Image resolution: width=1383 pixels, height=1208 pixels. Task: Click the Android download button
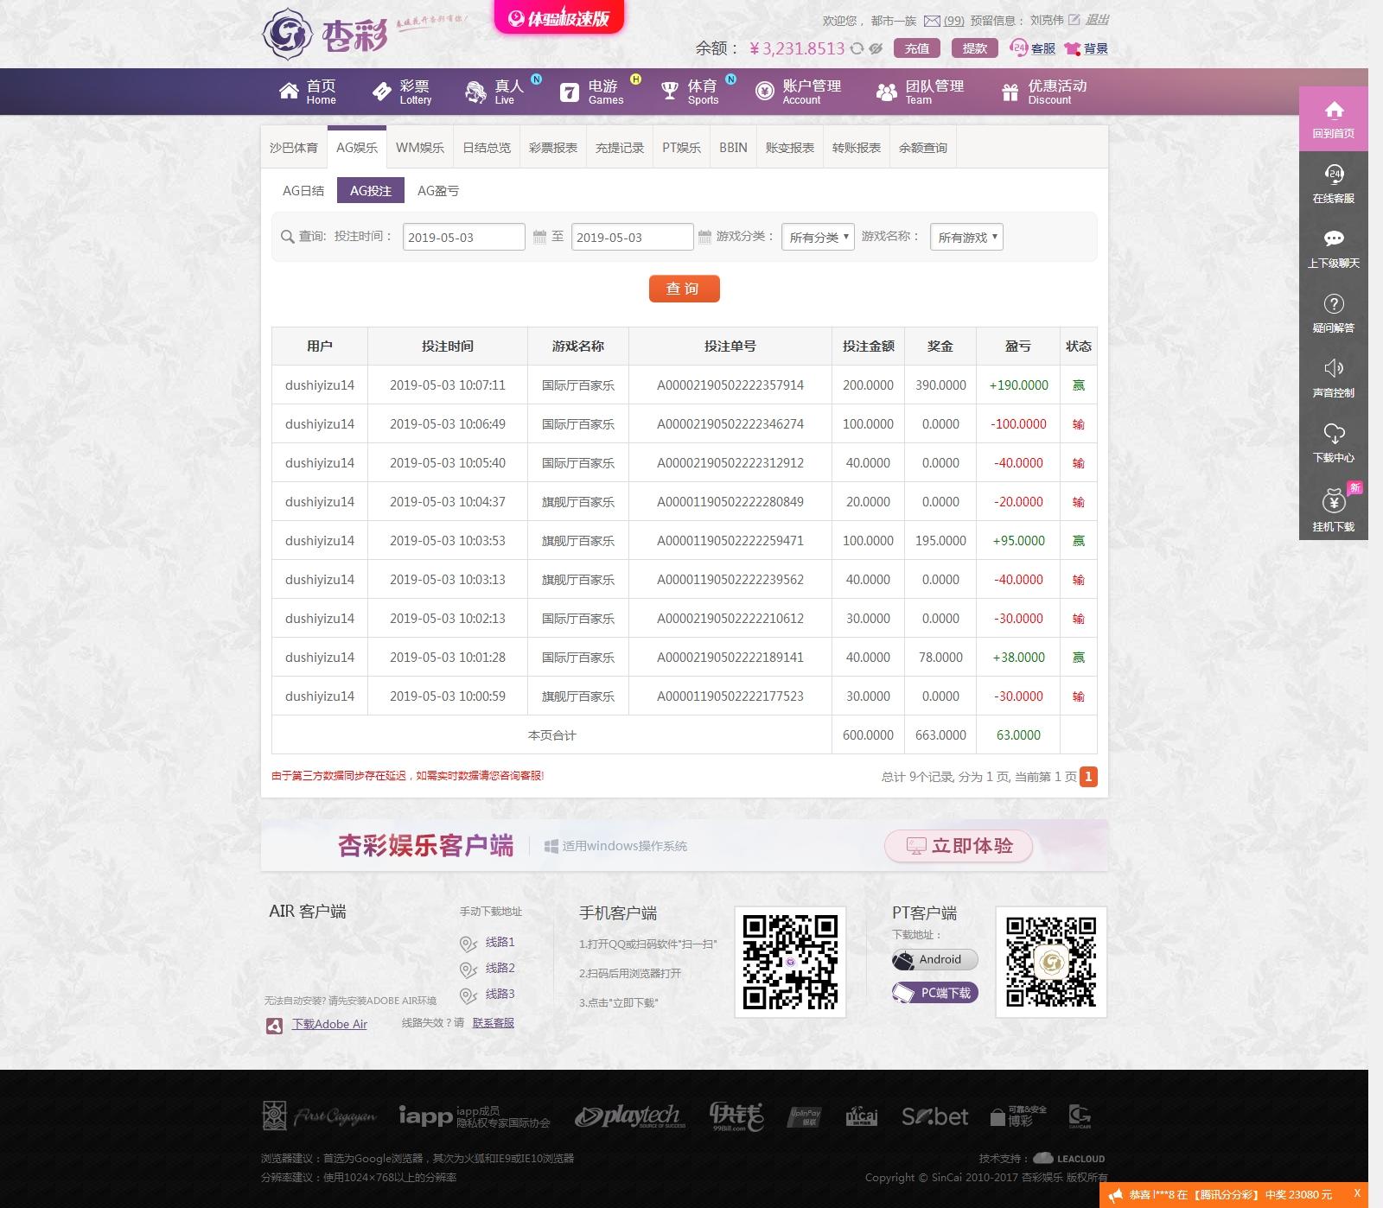pyautogui.click(x=934, y=960)
